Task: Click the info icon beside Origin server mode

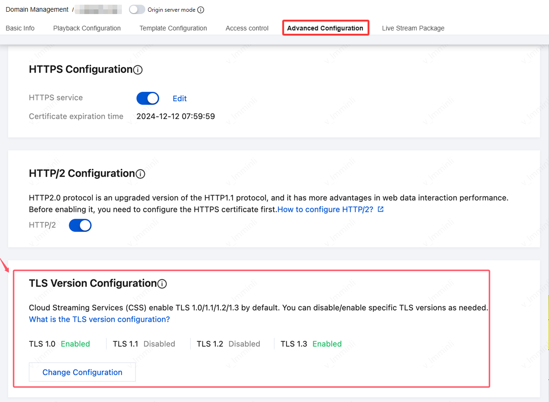Action: (x=201, y=10)
